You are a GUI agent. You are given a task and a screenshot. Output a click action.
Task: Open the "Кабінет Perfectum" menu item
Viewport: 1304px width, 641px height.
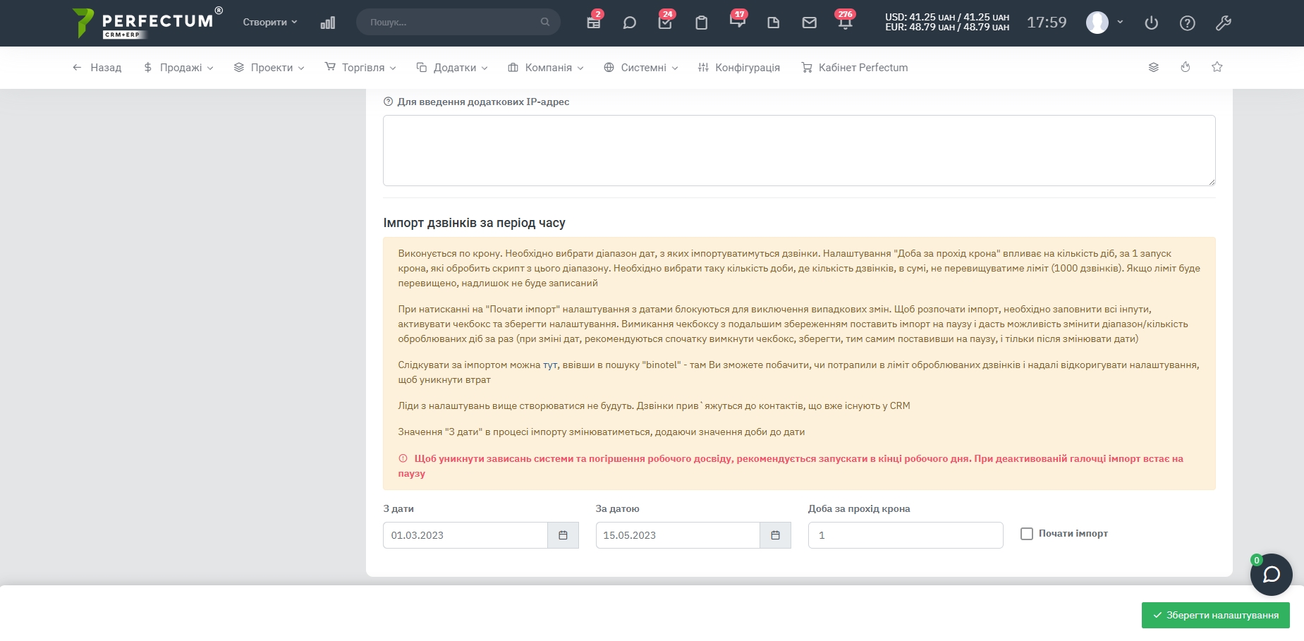[x=855, y=68]
